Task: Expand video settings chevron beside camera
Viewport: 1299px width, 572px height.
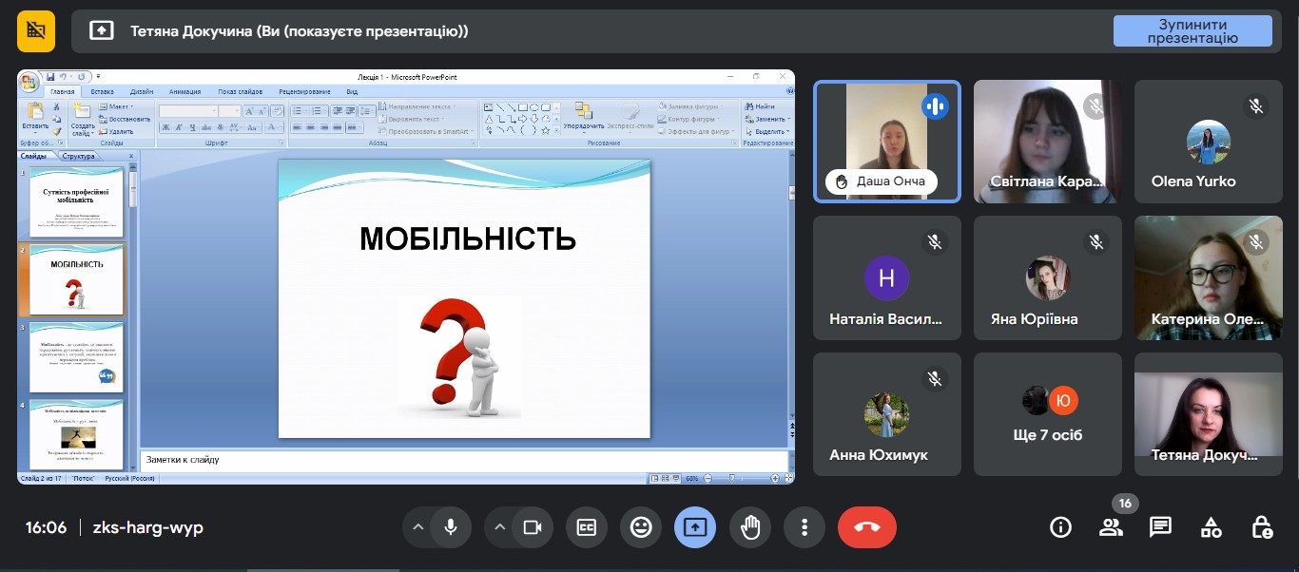Action: coord(499,527)
